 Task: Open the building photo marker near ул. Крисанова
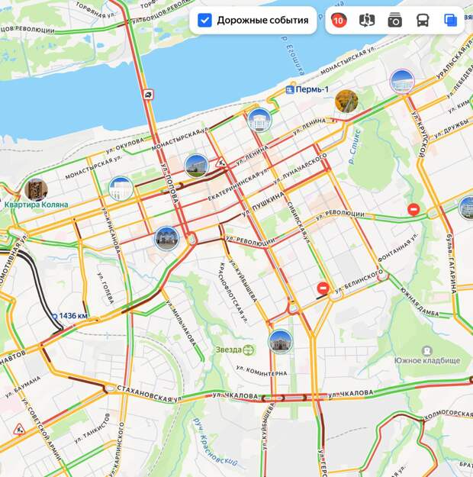[121, 189]
